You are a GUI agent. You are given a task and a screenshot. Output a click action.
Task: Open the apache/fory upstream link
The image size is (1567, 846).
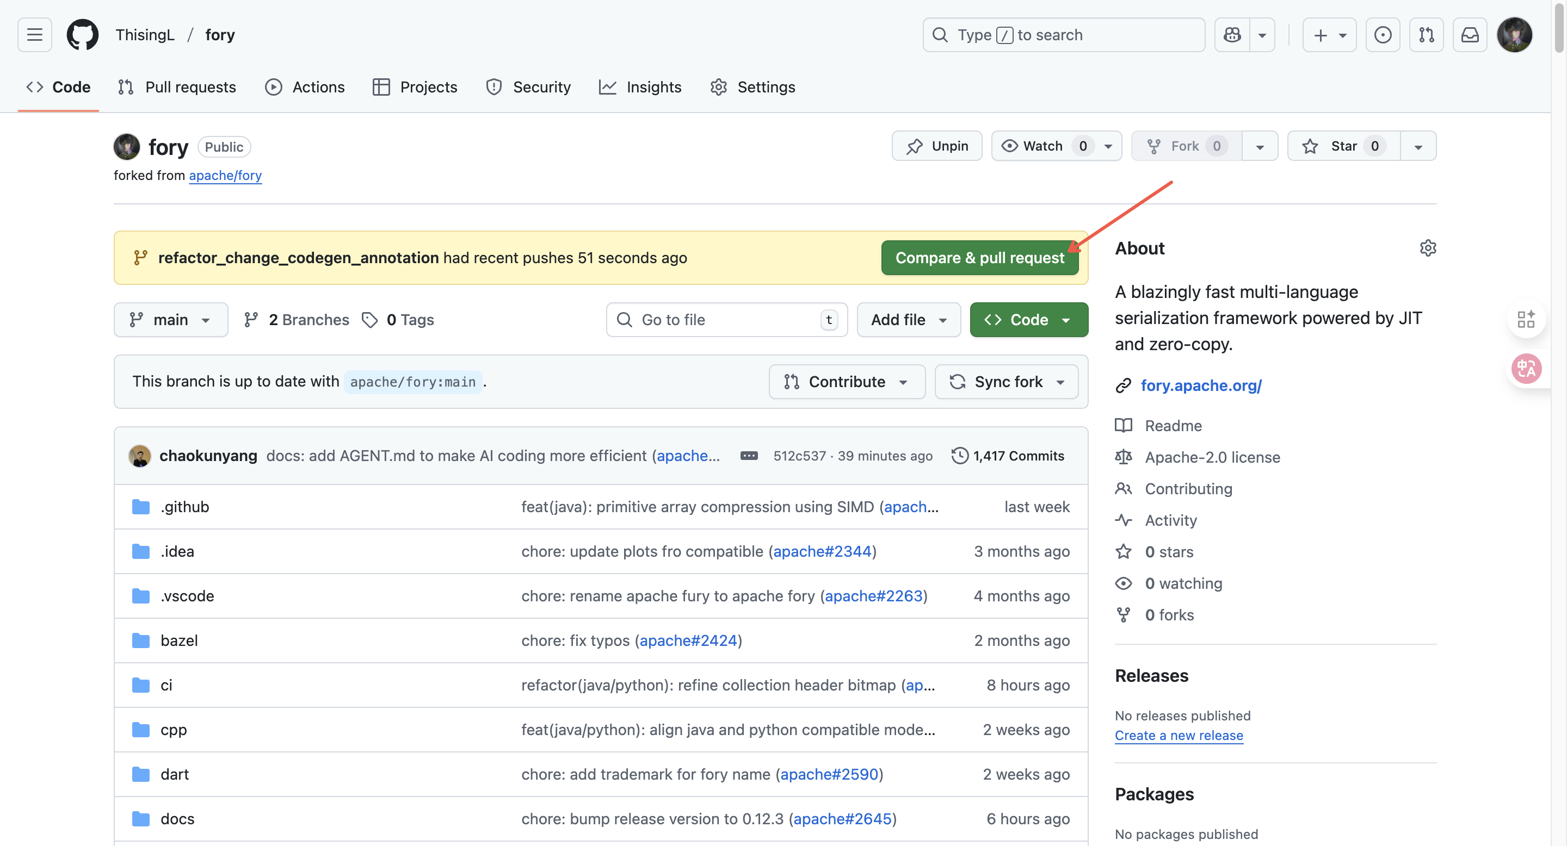pos(225,175)
